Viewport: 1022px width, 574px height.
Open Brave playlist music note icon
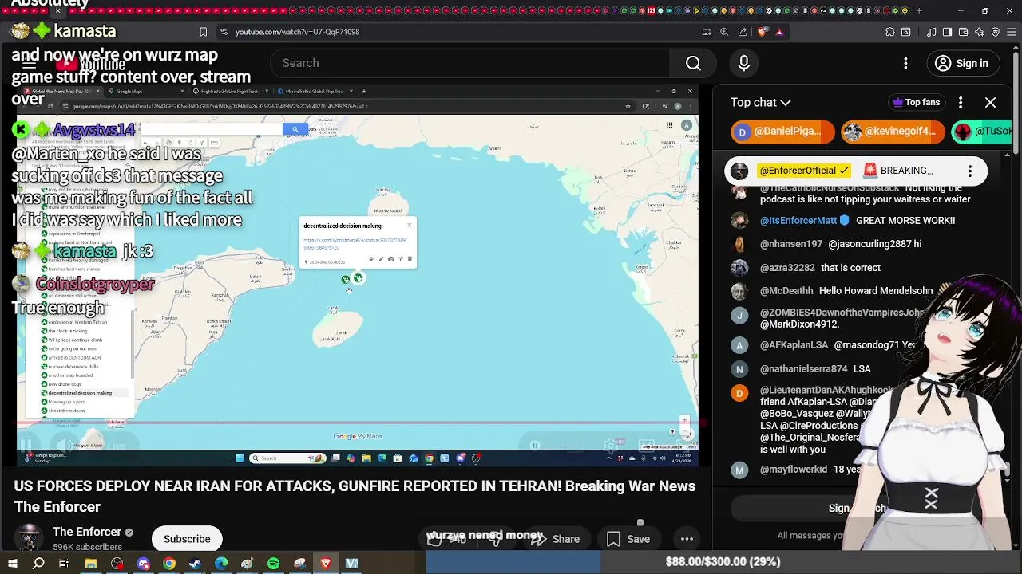tap(932, 32)
